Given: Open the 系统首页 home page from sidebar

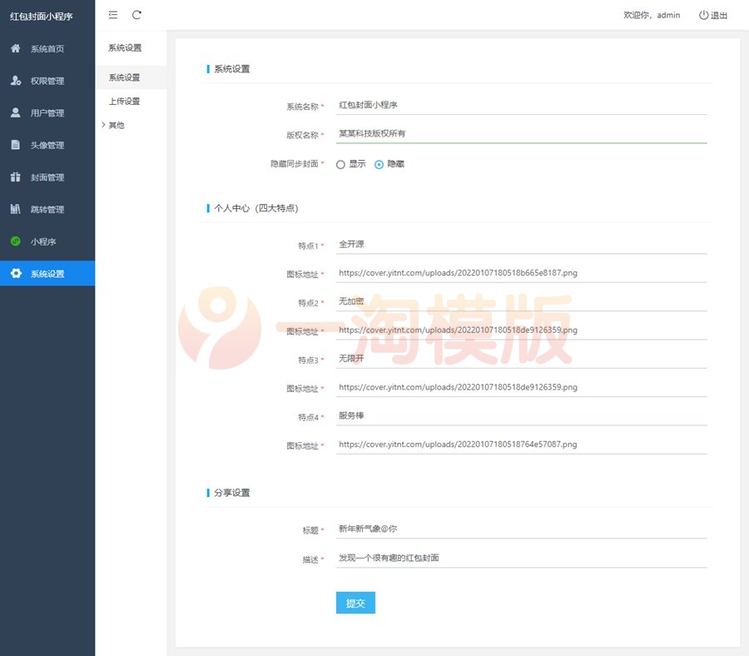Looking at the screenshot, I should [47, 48].
